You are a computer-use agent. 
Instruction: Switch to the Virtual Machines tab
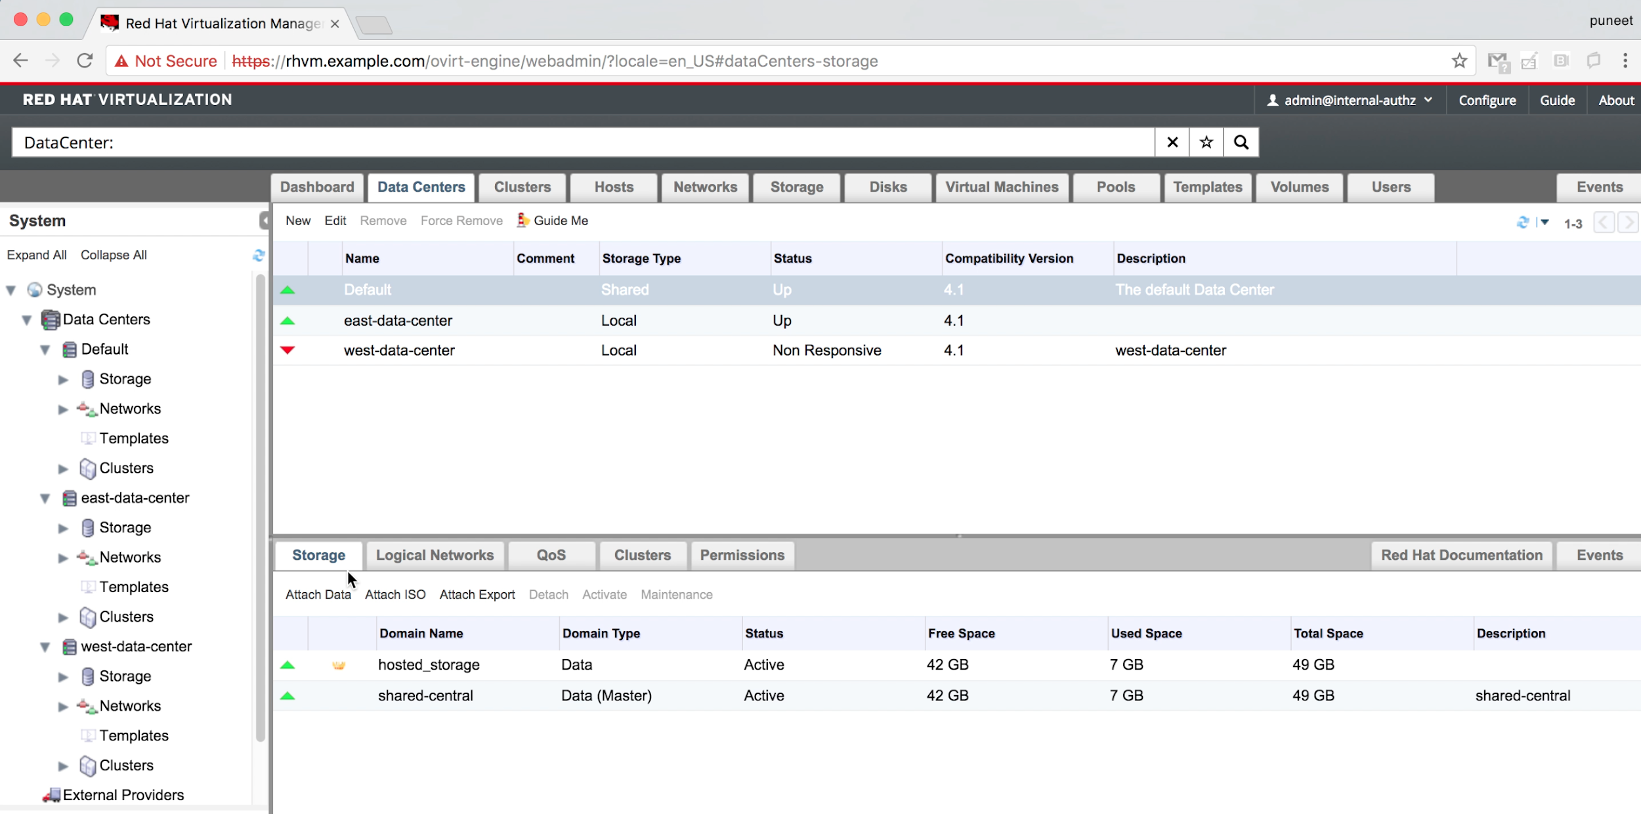coord(1002,187)
